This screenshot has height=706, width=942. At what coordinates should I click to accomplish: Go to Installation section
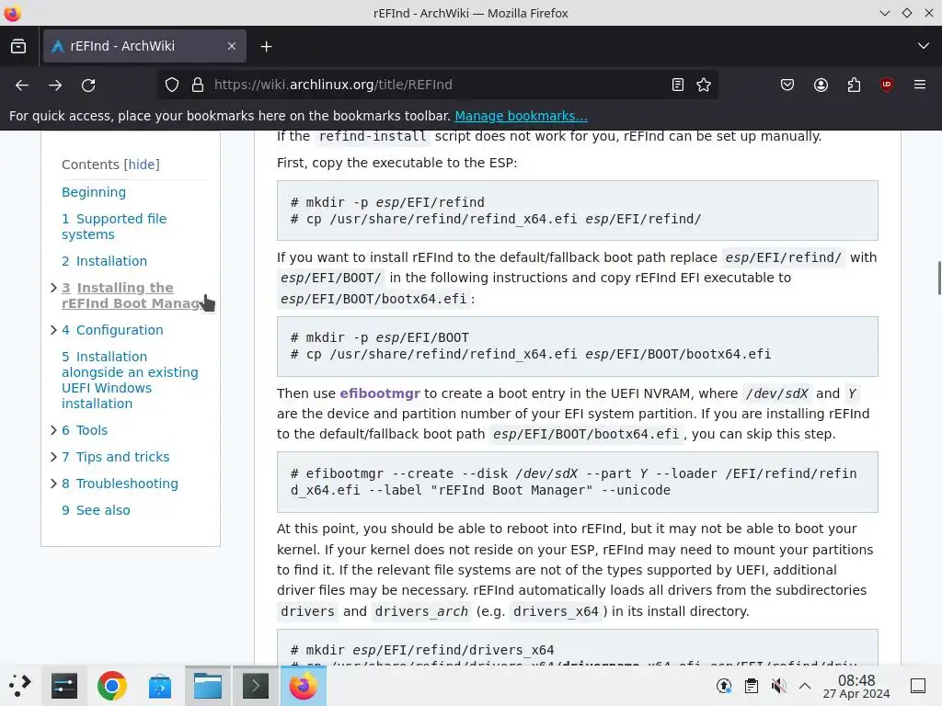pos(105,261)
